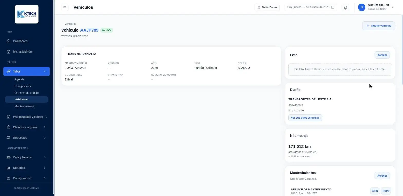Click the Mis actividades calendar icon
This screenshot has height=196, width=403.
click(x=8, y=52)
